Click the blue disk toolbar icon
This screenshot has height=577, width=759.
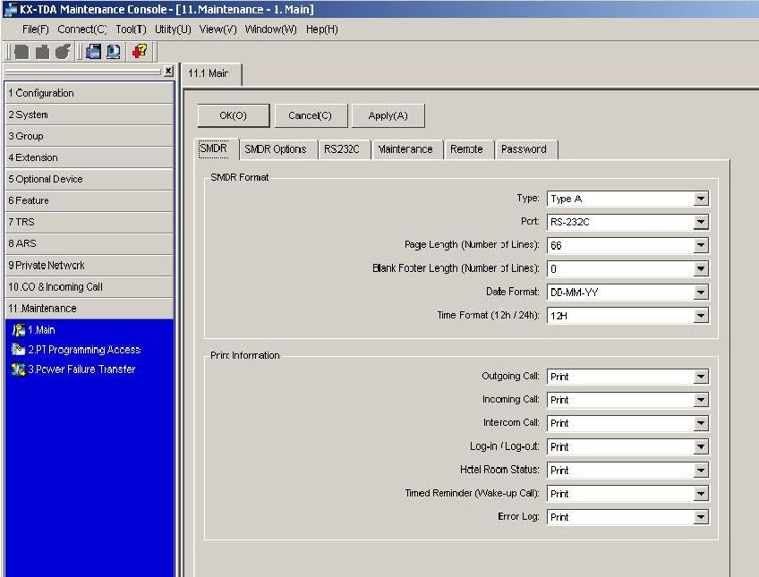point(93,51)
